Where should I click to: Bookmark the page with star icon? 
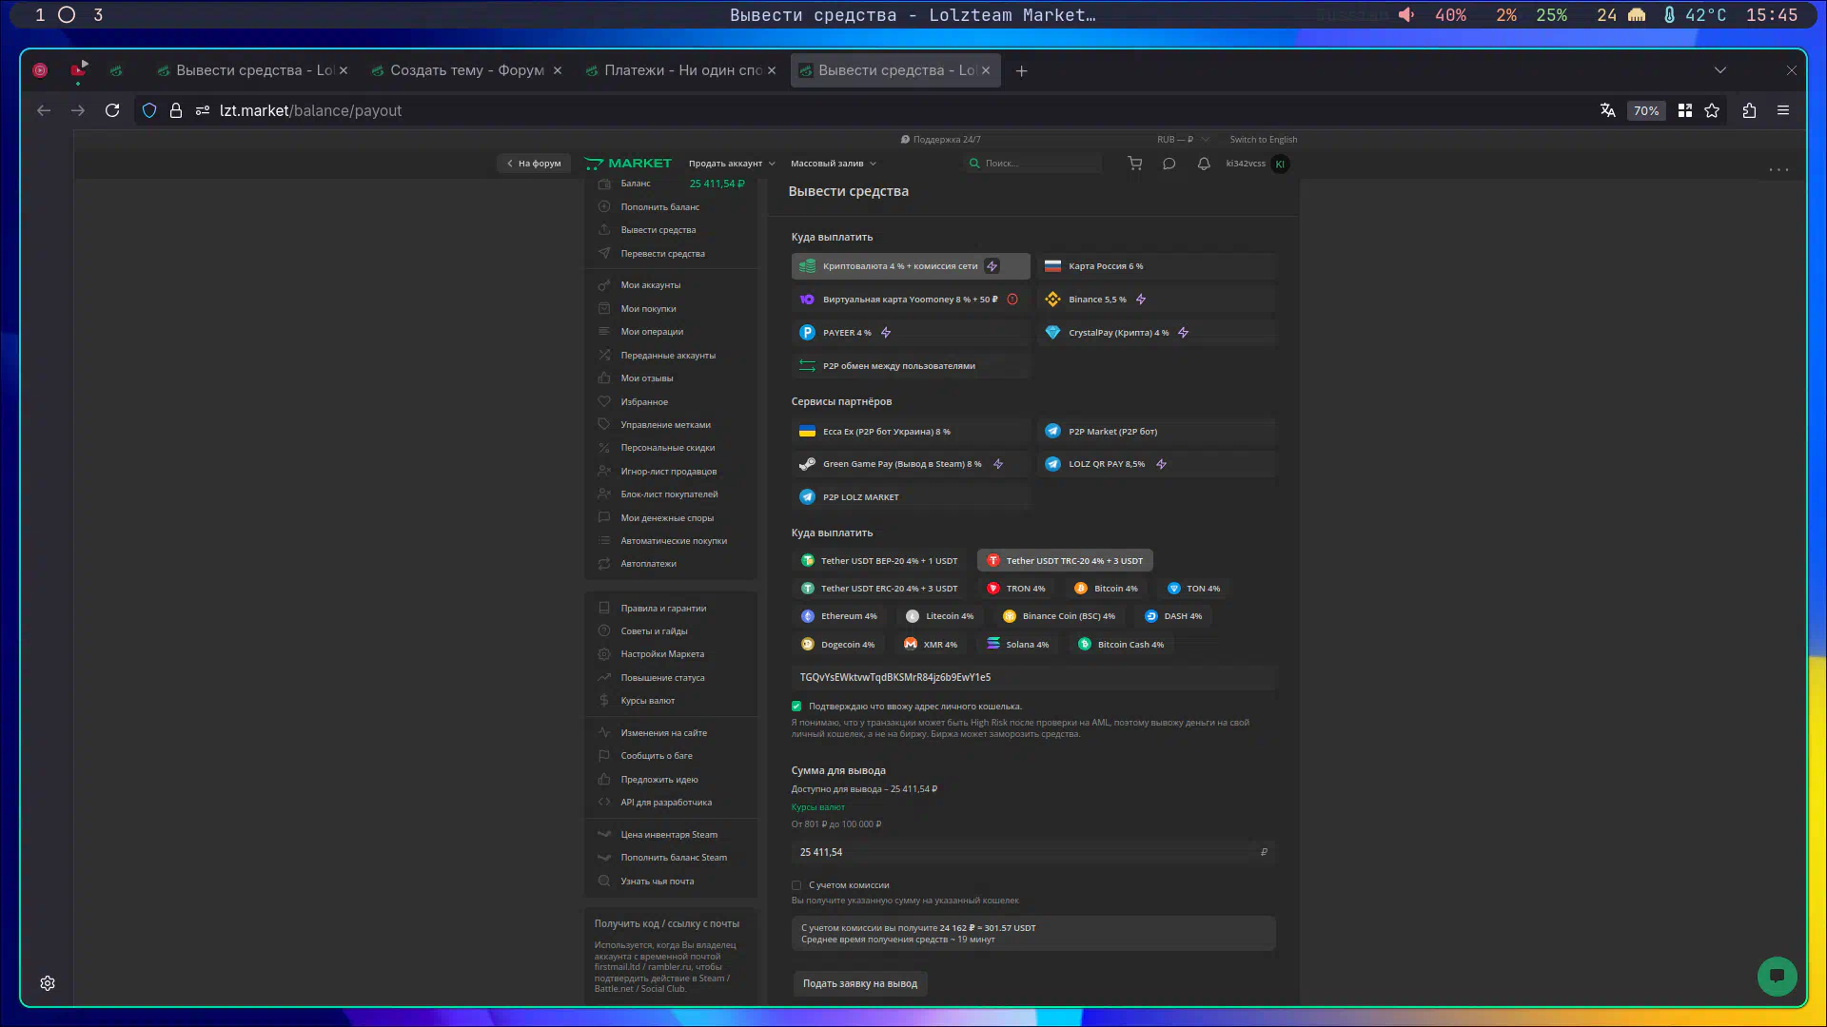[x=1712, y=110]
